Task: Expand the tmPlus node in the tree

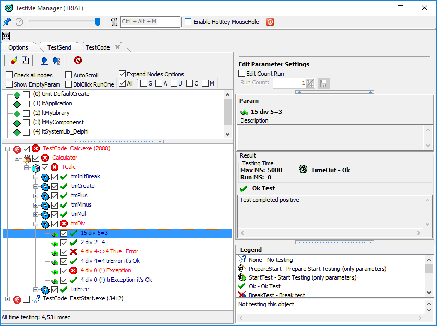Action: (36, 195)
